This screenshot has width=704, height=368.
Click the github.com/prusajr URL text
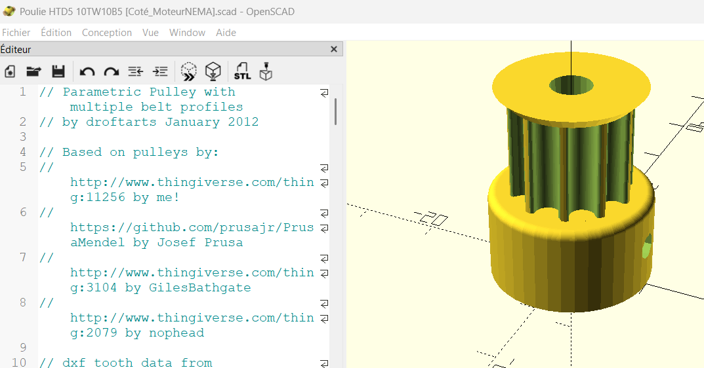(x=192, y=227)
